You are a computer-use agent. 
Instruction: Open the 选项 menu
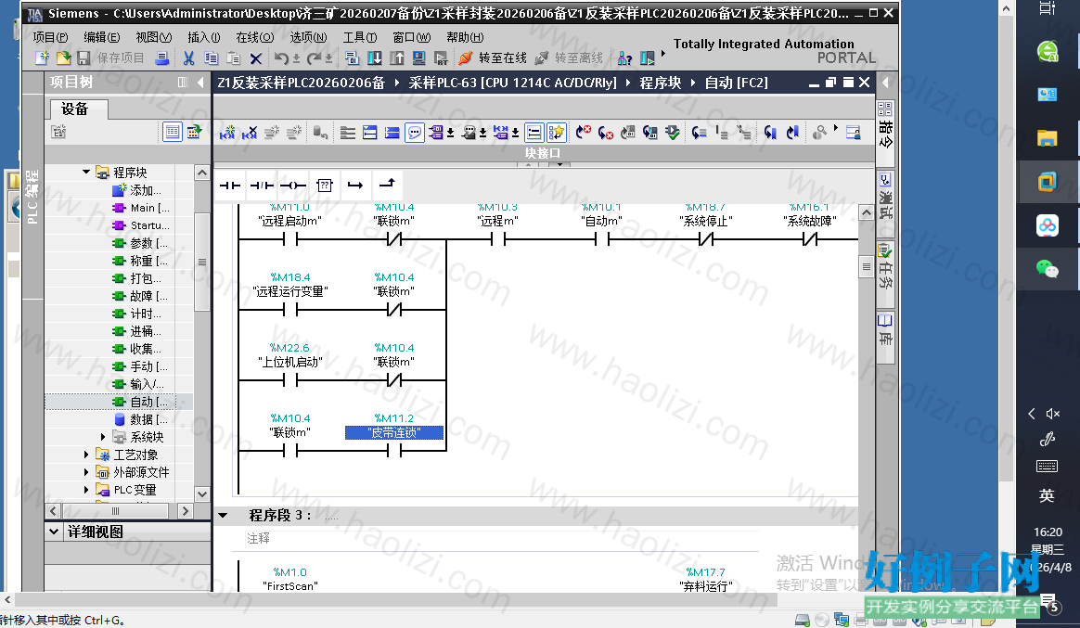[x=308, y=37]
